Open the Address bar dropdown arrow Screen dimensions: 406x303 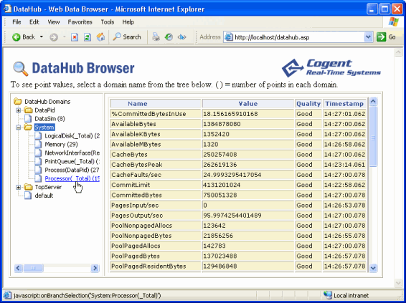tap(368, 37)
